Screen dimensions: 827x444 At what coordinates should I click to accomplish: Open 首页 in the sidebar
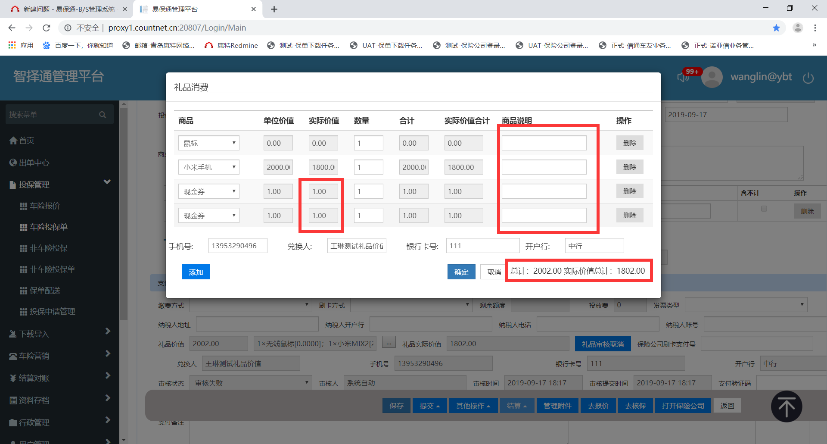(22, 141)
